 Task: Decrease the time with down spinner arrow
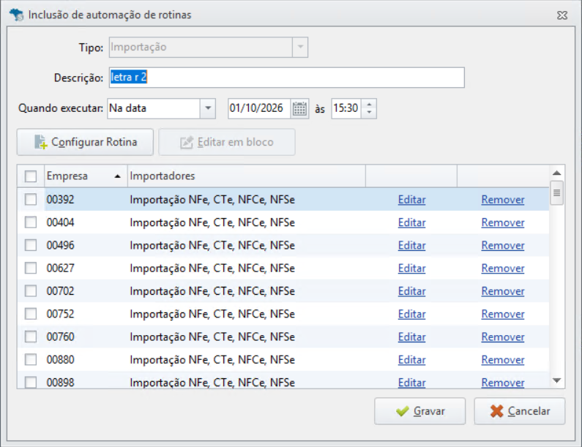pos(369,113)
